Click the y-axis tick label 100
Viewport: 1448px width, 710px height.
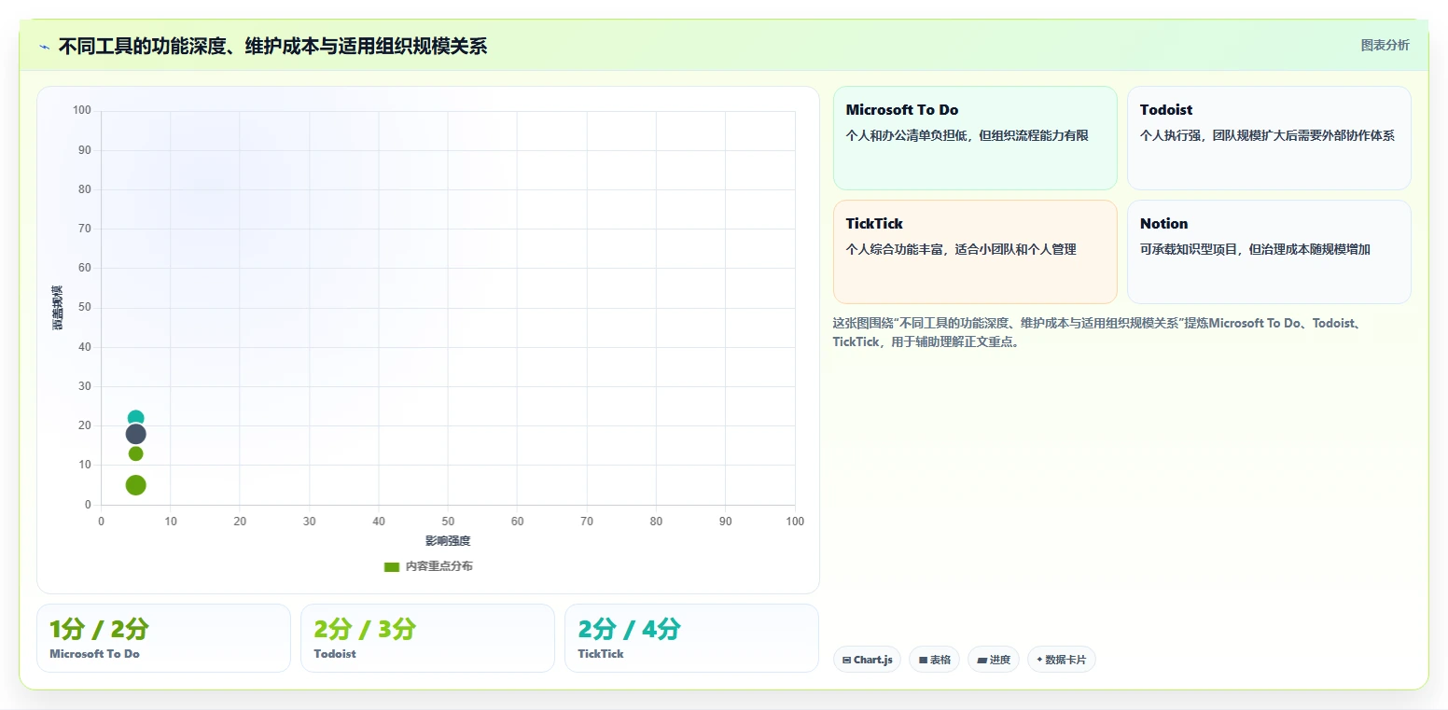(82, 110)
